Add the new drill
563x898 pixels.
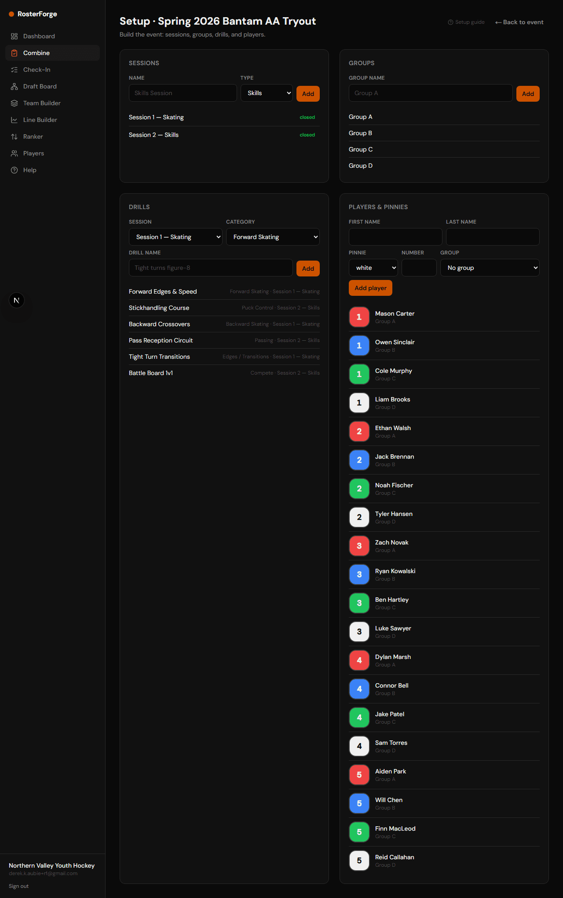(x=308, y=269)
